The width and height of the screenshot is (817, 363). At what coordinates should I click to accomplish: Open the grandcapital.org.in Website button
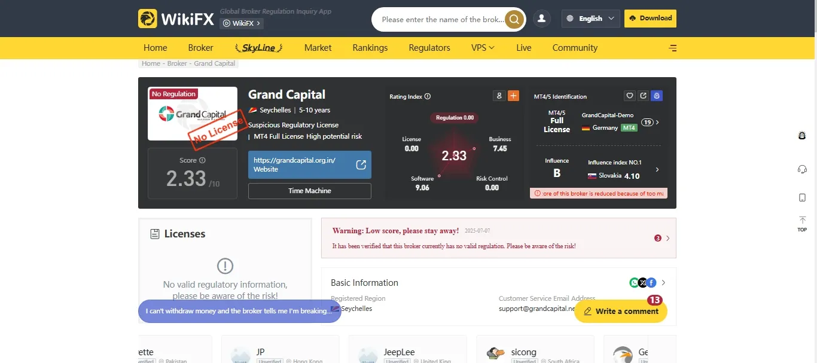tap(310, 164)
